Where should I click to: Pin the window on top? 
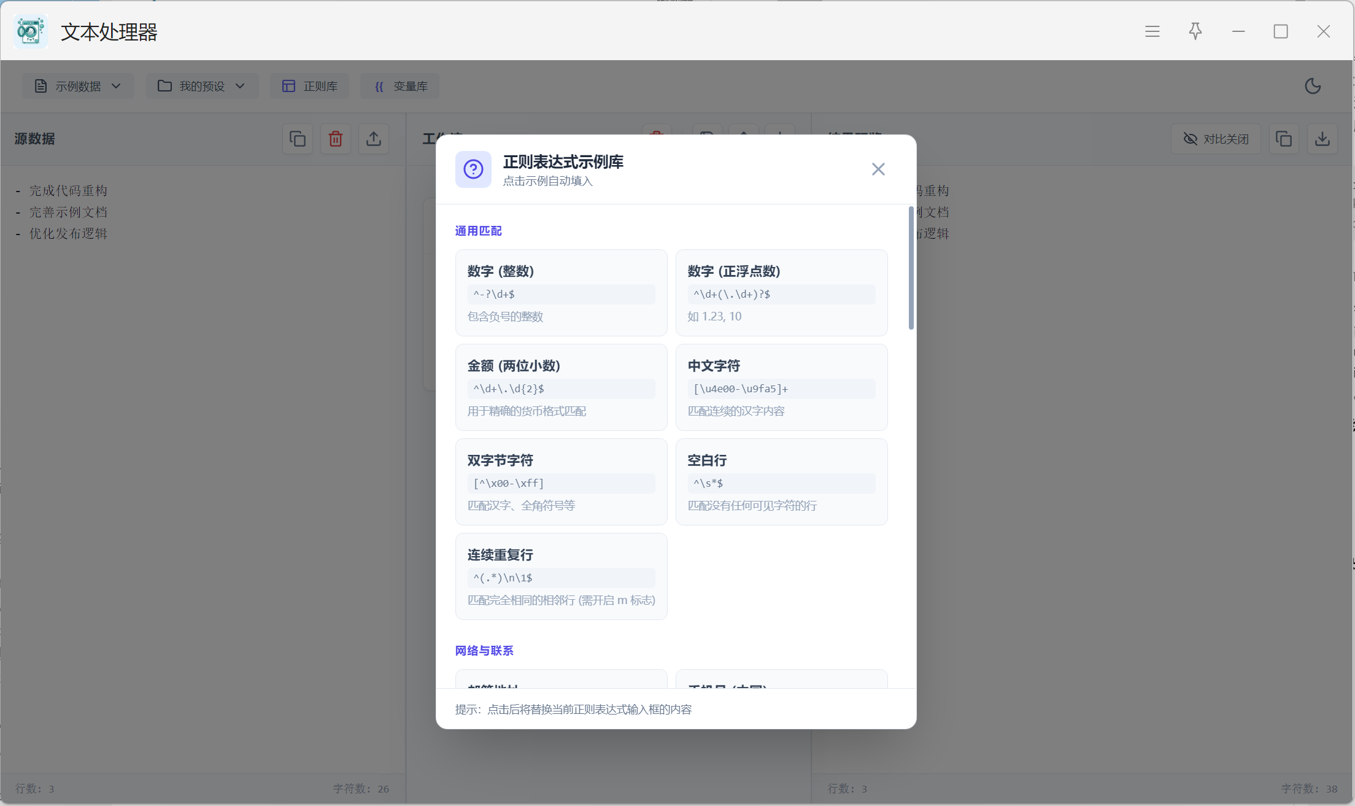point(1195,31)
